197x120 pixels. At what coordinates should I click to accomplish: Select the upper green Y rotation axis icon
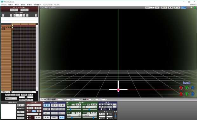pos(187,88)
